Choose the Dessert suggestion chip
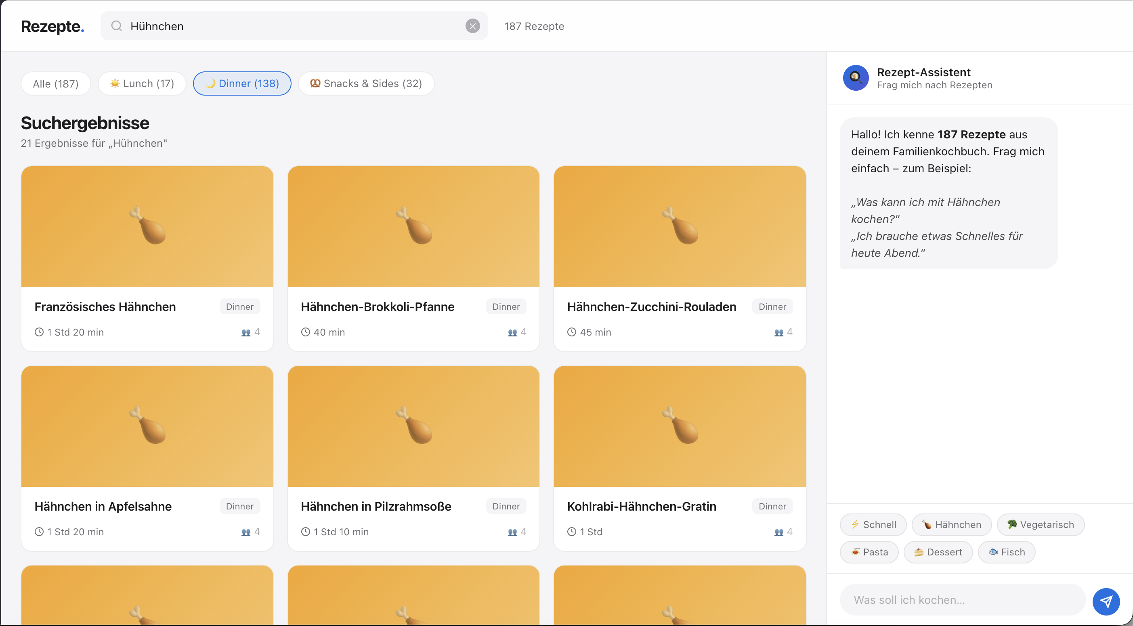 tap(938, 552)
